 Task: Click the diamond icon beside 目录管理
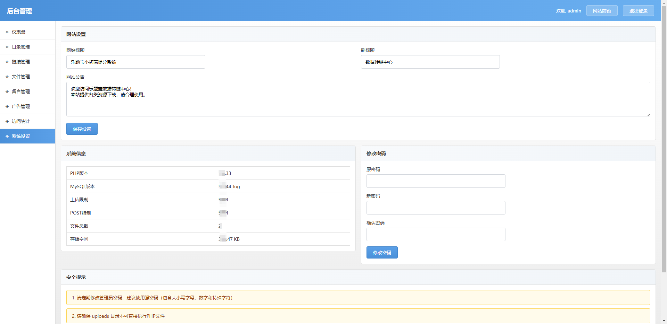(x=7, y=47)
